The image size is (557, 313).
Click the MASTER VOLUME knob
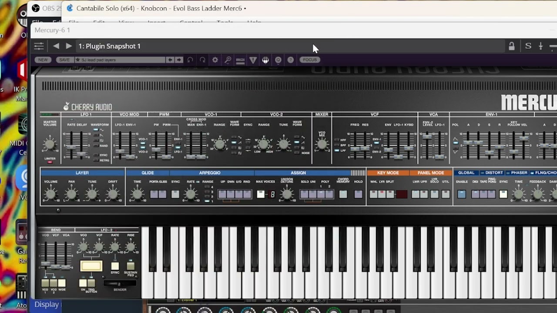click(50, 144)
